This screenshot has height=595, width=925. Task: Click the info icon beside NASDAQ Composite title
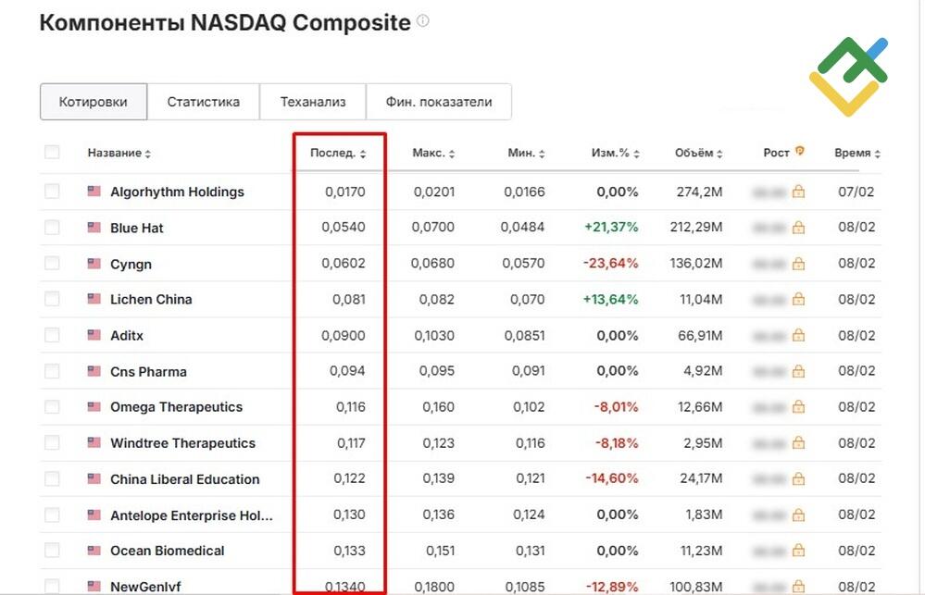click(x=423, y=21)
